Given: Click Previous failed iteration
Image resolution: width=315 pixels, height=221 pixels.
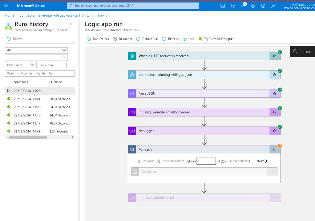Looking at the screenshot, I should click(171, 161).
